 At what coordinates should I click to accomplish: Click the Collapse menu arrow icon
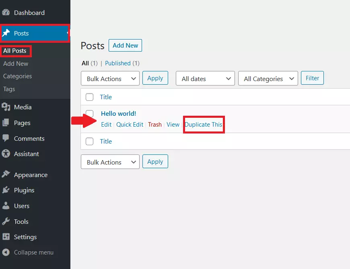(x=6, y=252)
